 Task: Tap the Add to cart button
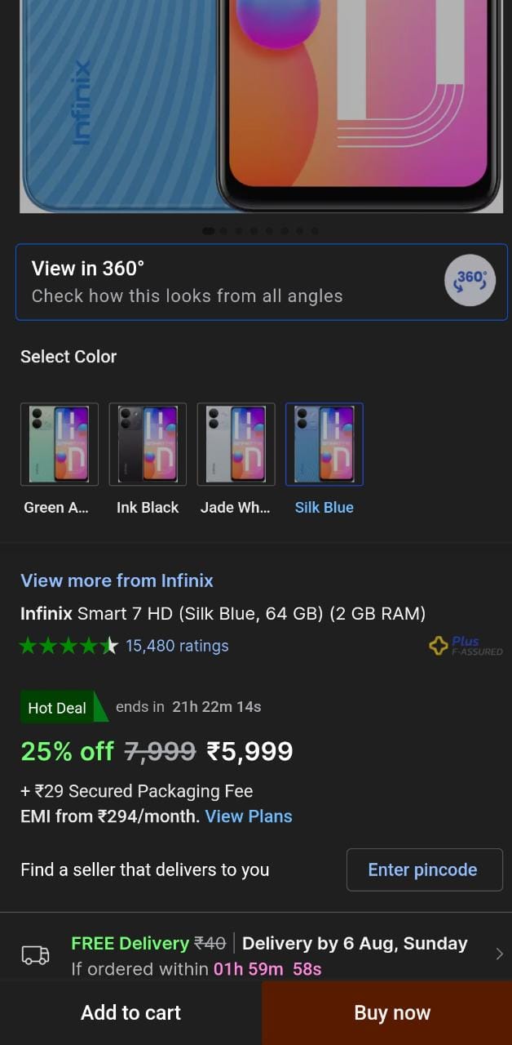(130, 1012)
